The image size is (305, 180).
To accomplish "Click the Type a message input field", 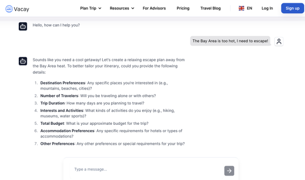I will pyautogui.click(x=144, y=169).
